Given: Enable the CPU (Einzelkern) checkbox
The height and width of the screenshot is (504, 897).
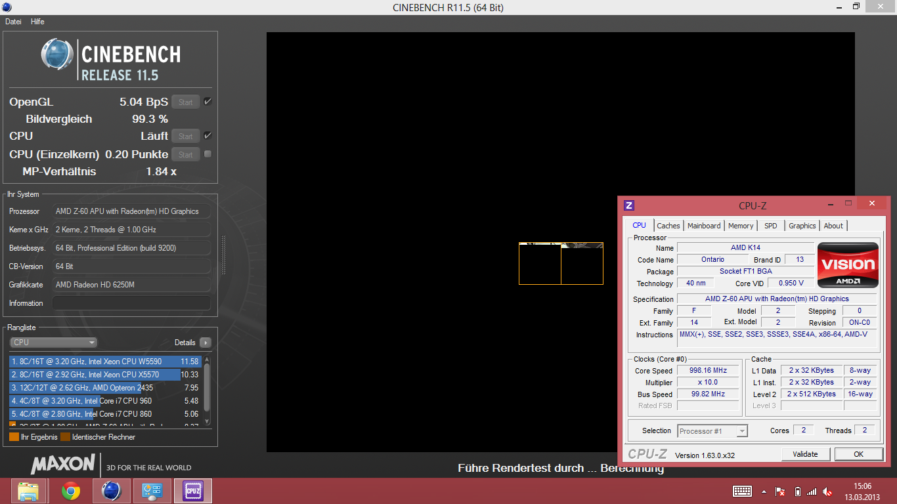Looking at the screenshot, I should [208, 154].
